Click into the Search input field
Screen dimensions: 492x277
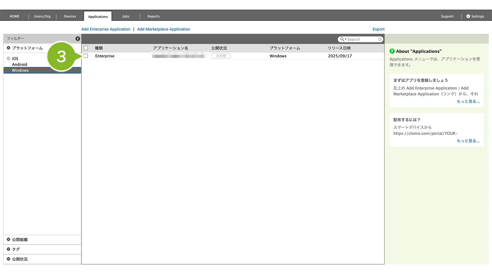361,39
